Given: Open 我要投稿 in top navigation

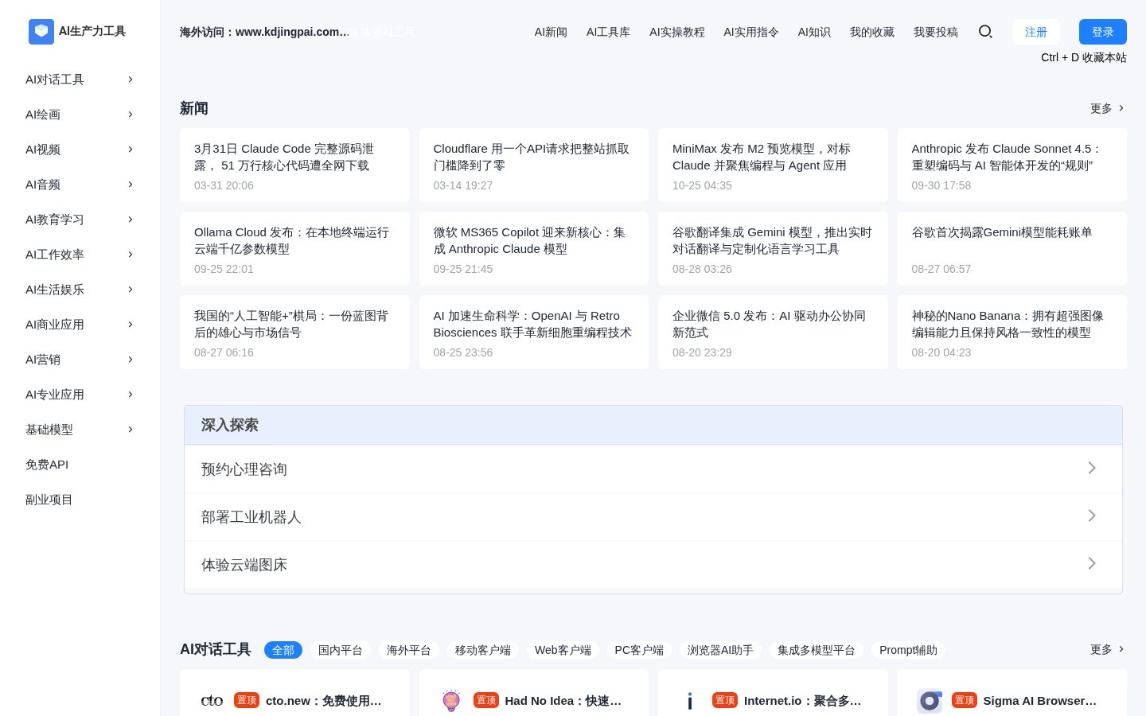Looking at the screenshot, I should [936, 32].
